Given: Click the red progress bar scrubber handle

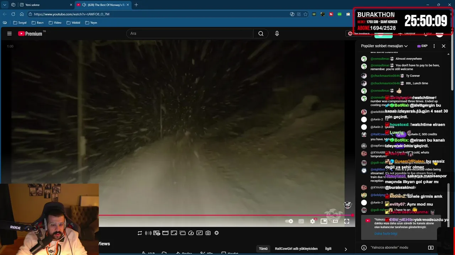Looking at the screenshot, I should (352, 215).
